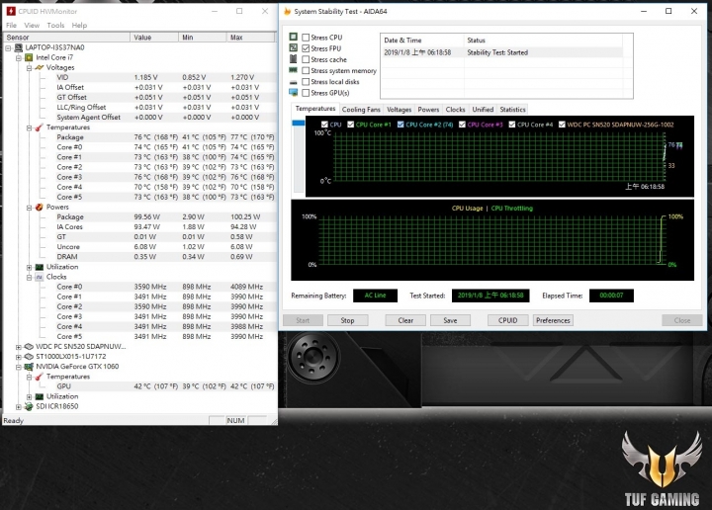Collapse the CPU Temperatures section

(x=29, y=127)
